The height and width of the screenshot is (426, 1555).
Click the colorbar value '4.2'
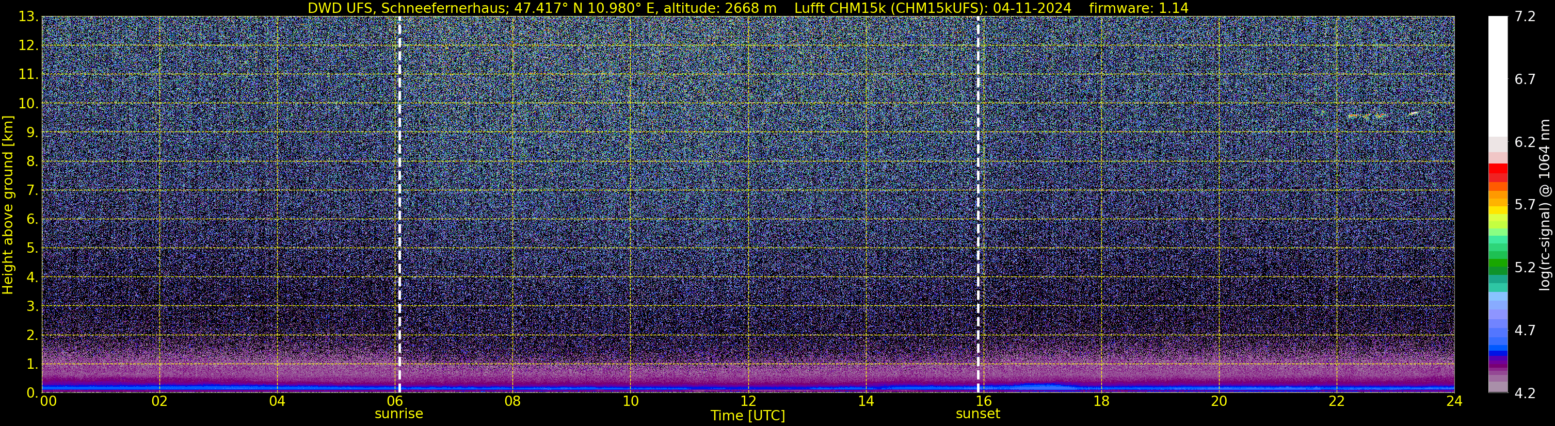[1525, 394]
